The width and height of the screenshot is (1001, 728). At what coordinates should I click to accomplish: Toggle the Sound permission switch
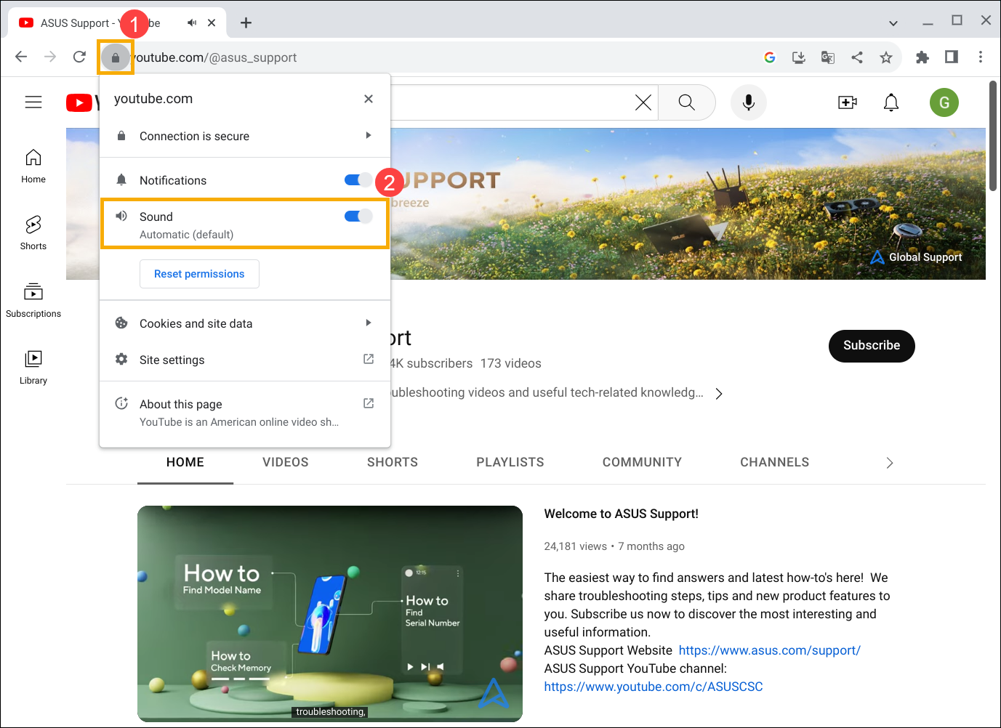(x=358, y=216)
